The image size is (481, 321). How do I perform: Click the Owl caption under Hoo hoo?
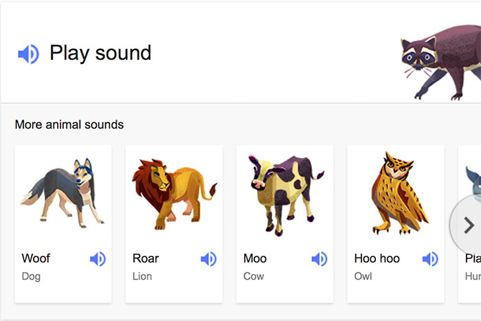(x=363, y=276)
